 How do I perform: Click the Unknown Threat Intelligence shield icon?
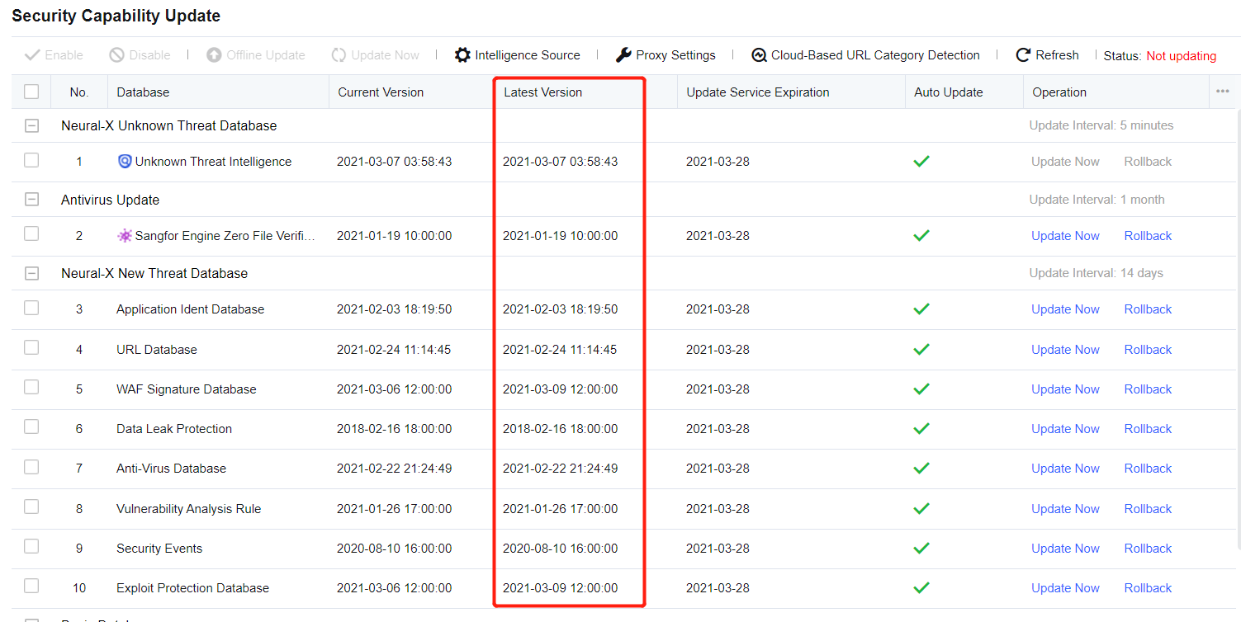(125, 162)
